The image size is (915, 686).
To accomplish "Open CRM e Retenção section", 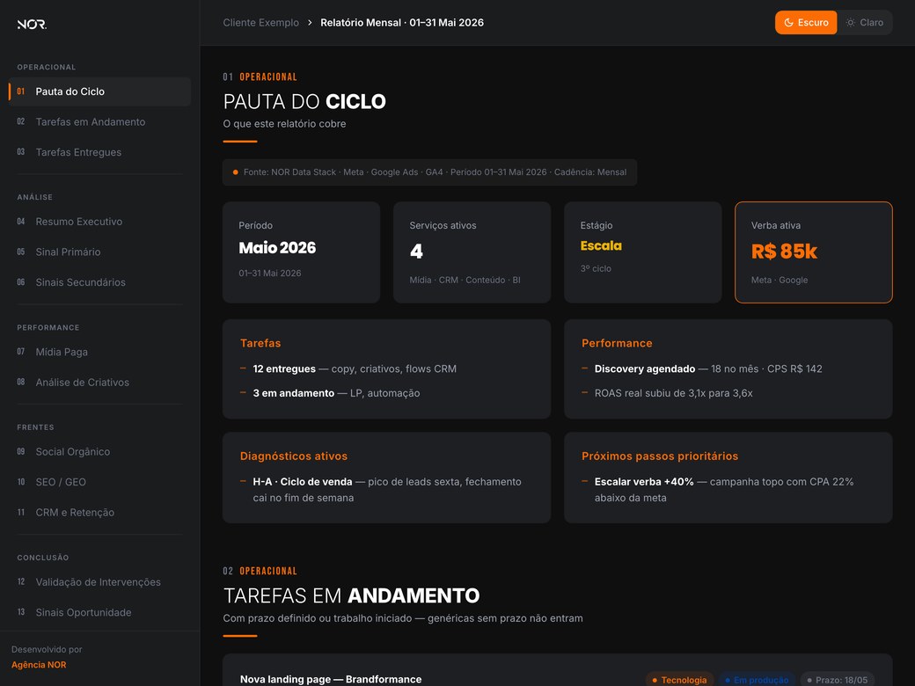I will (99, 512).
